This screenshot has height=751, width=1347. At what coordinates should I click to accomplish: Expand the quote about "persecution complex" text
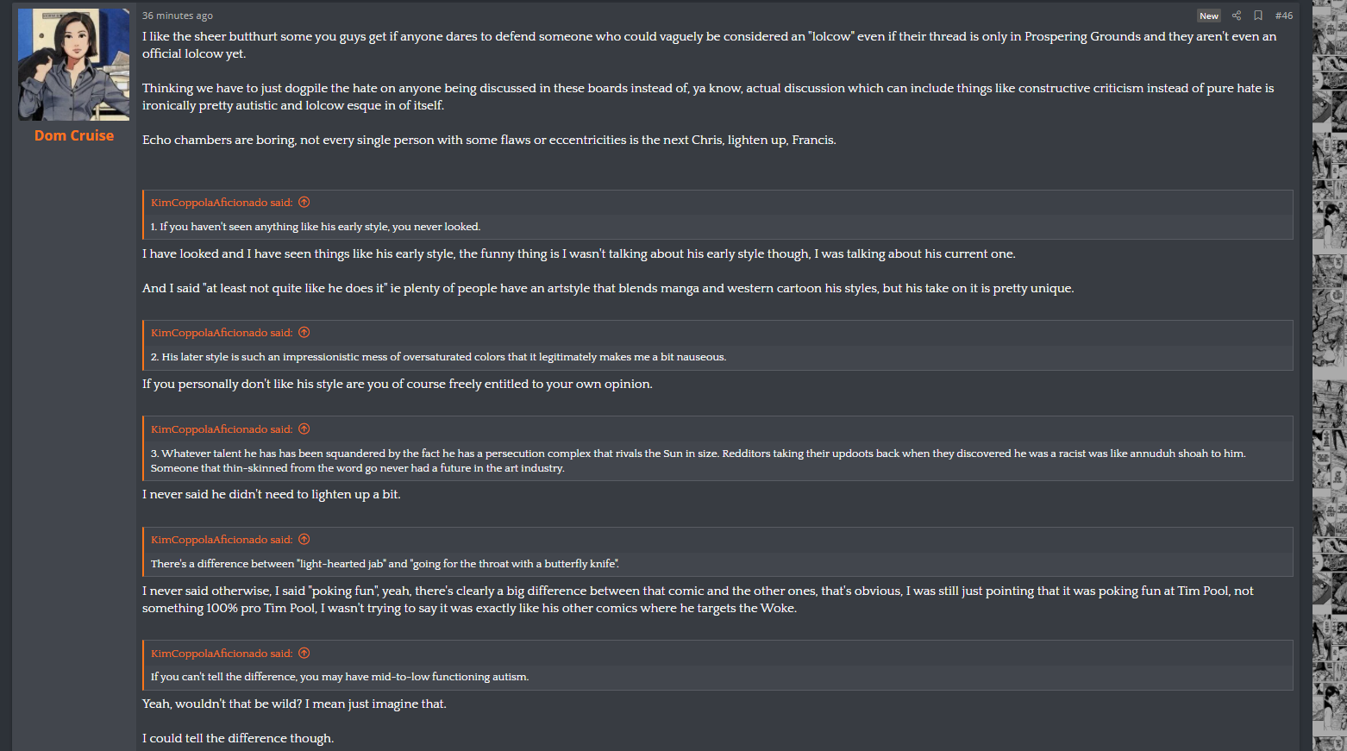click(698, 460)
